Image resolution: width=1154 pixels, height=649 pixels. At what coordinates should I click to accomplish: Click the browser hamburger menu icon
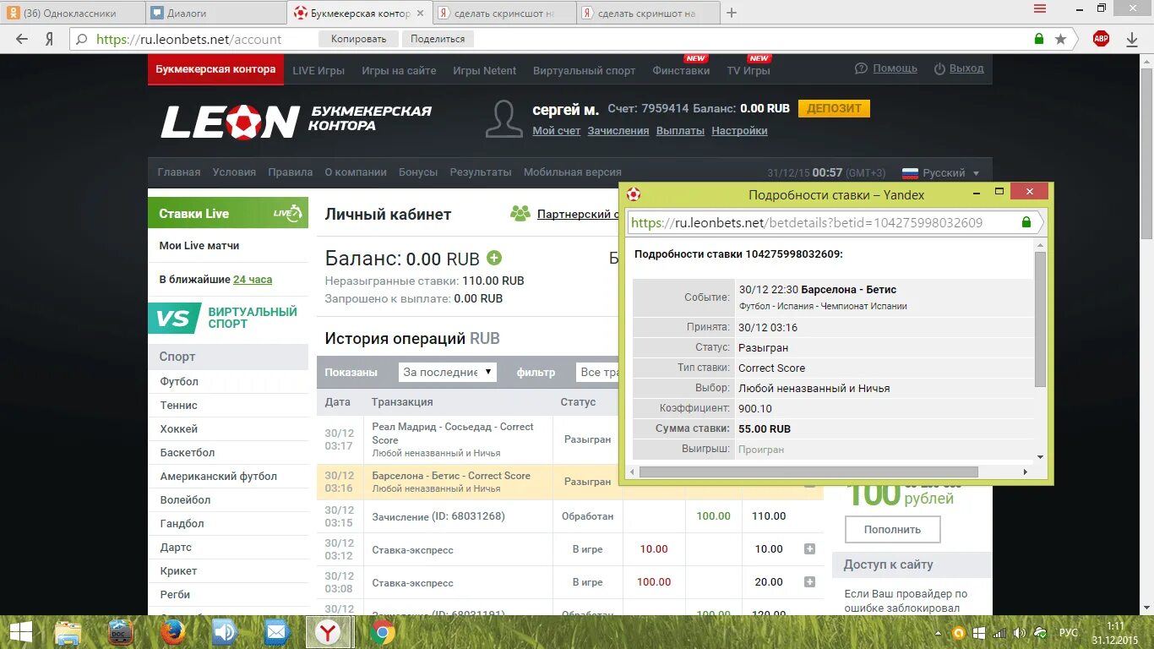(x=1038, y=8)
